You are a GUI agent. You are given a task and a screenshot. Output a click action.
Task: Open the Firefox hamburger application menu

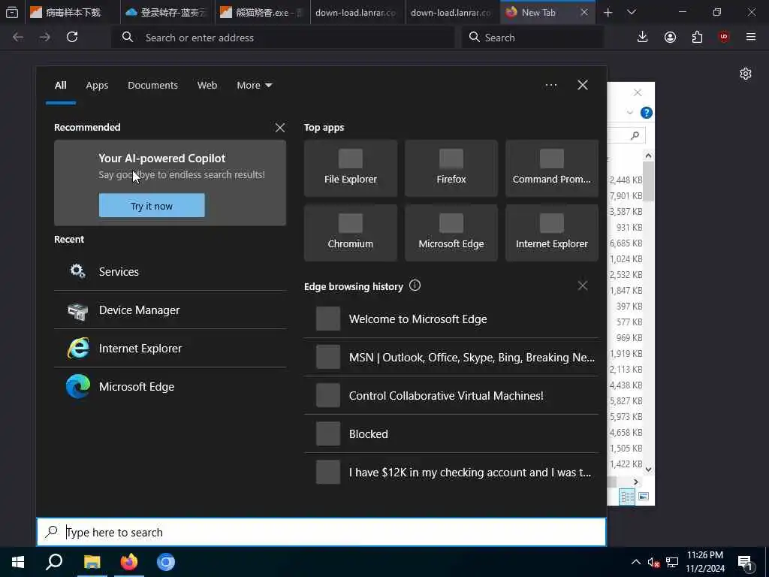pyautogui.click(x=751, y=37)
